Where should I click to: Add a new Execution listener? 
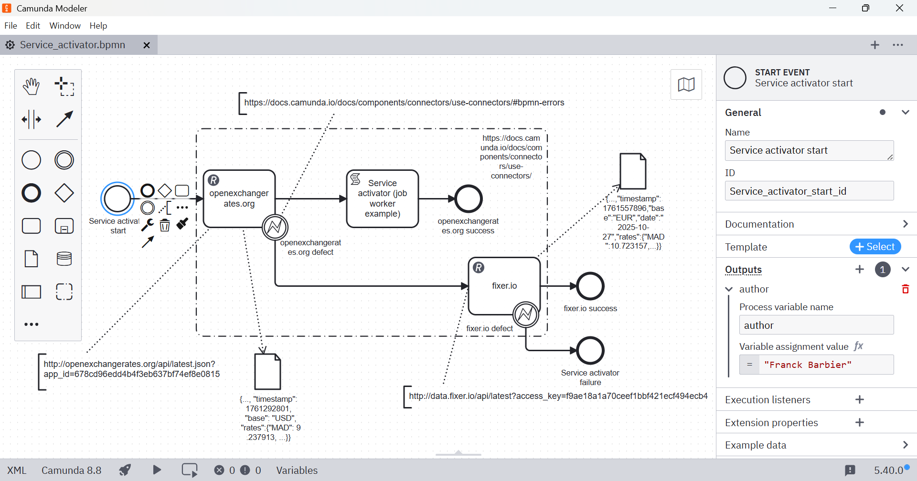pyautogui.click(x=860, y=399)
